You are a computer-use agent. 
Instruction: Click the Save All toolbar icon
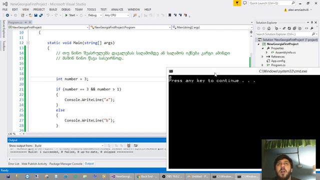point(41,15)
